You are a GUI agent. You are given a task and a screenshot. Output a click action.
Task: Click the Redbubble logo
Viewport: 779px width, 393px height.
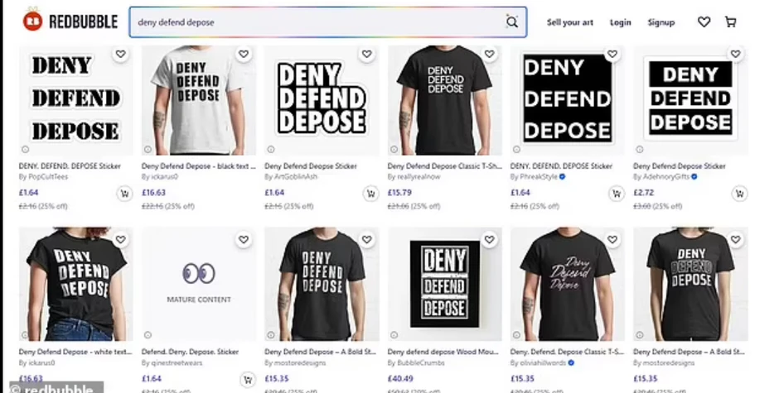(x=70, y=22)
